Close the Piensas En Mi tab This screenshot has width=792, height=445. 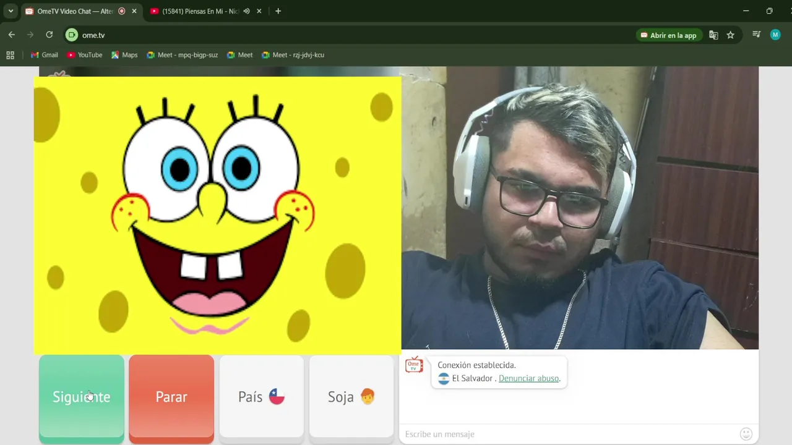pyautogui.click(x=259, y=11)
